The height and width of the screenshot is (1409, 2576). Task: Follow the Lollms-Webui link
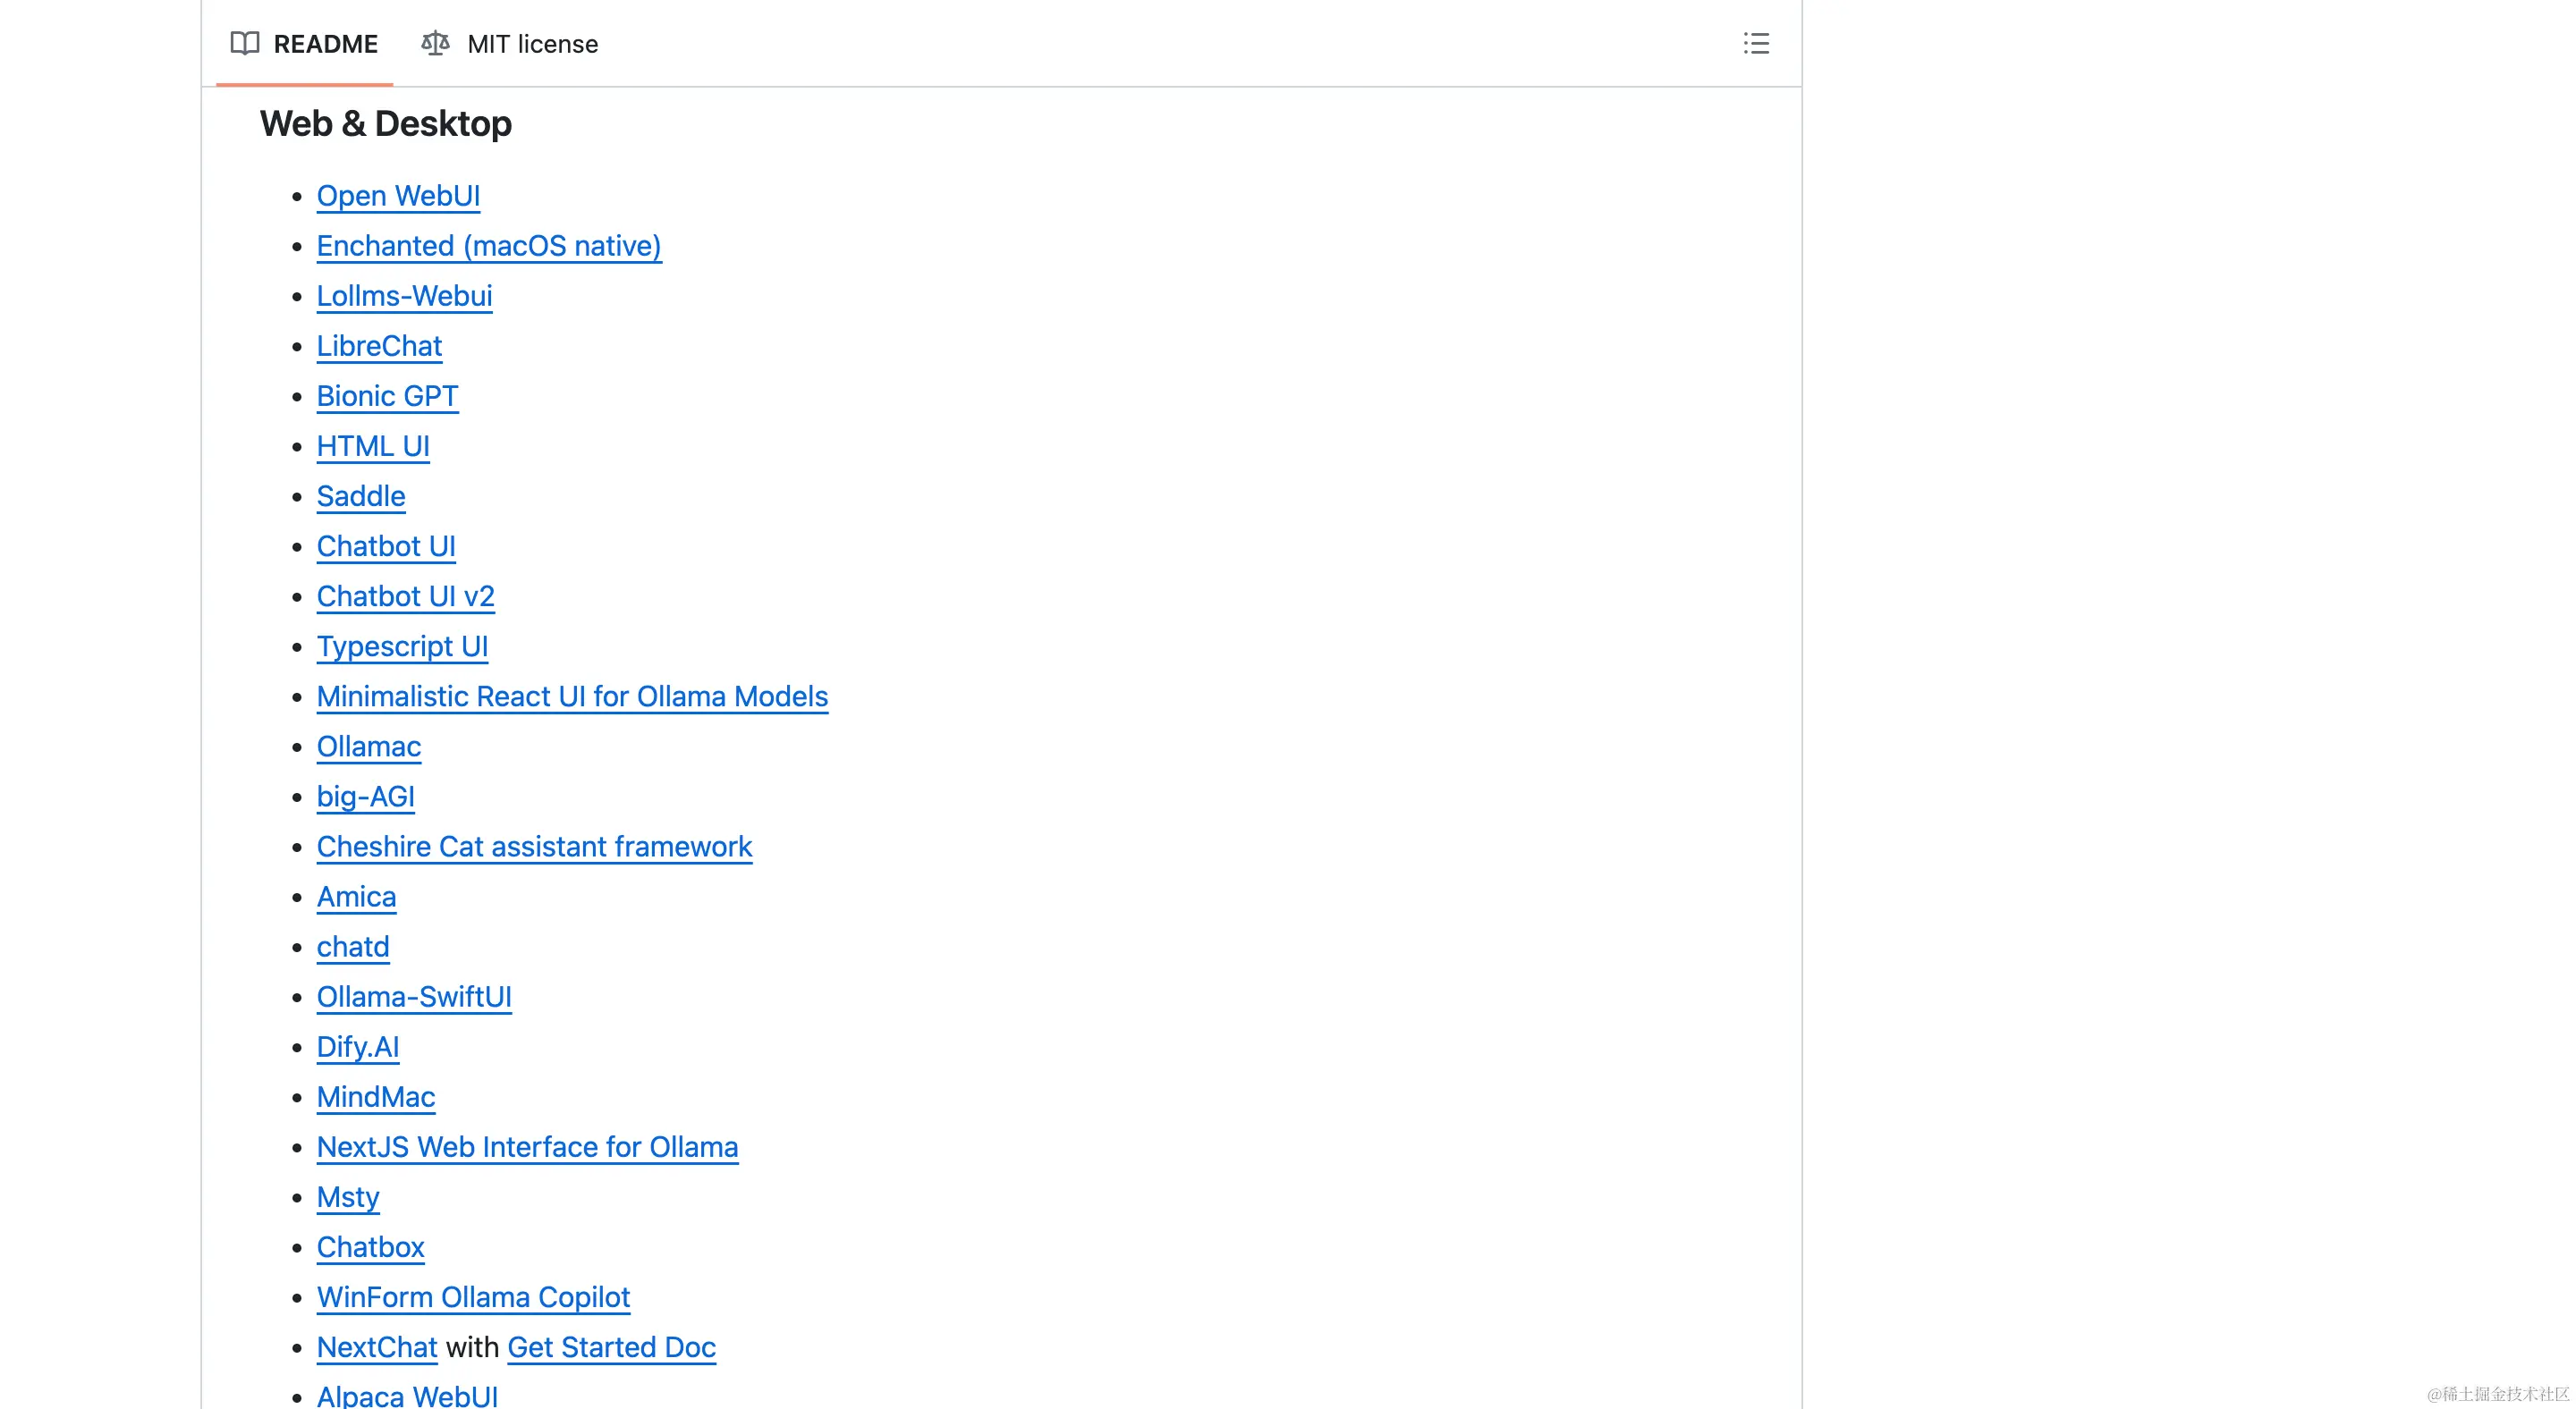pos(404,296)
